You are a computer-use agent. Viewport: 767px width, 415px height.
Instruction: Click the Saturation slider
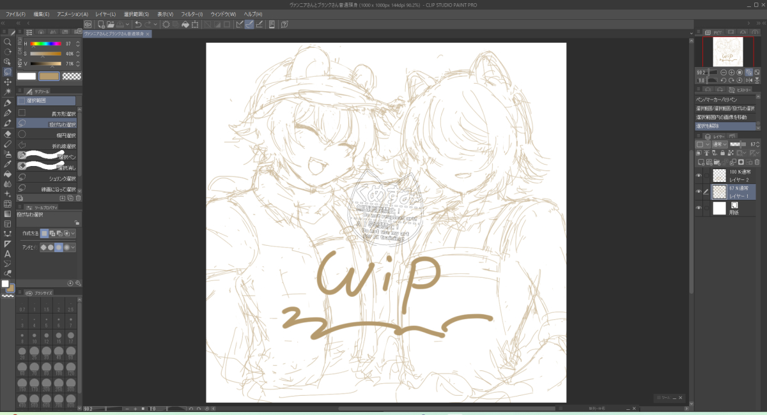(45, 54)
